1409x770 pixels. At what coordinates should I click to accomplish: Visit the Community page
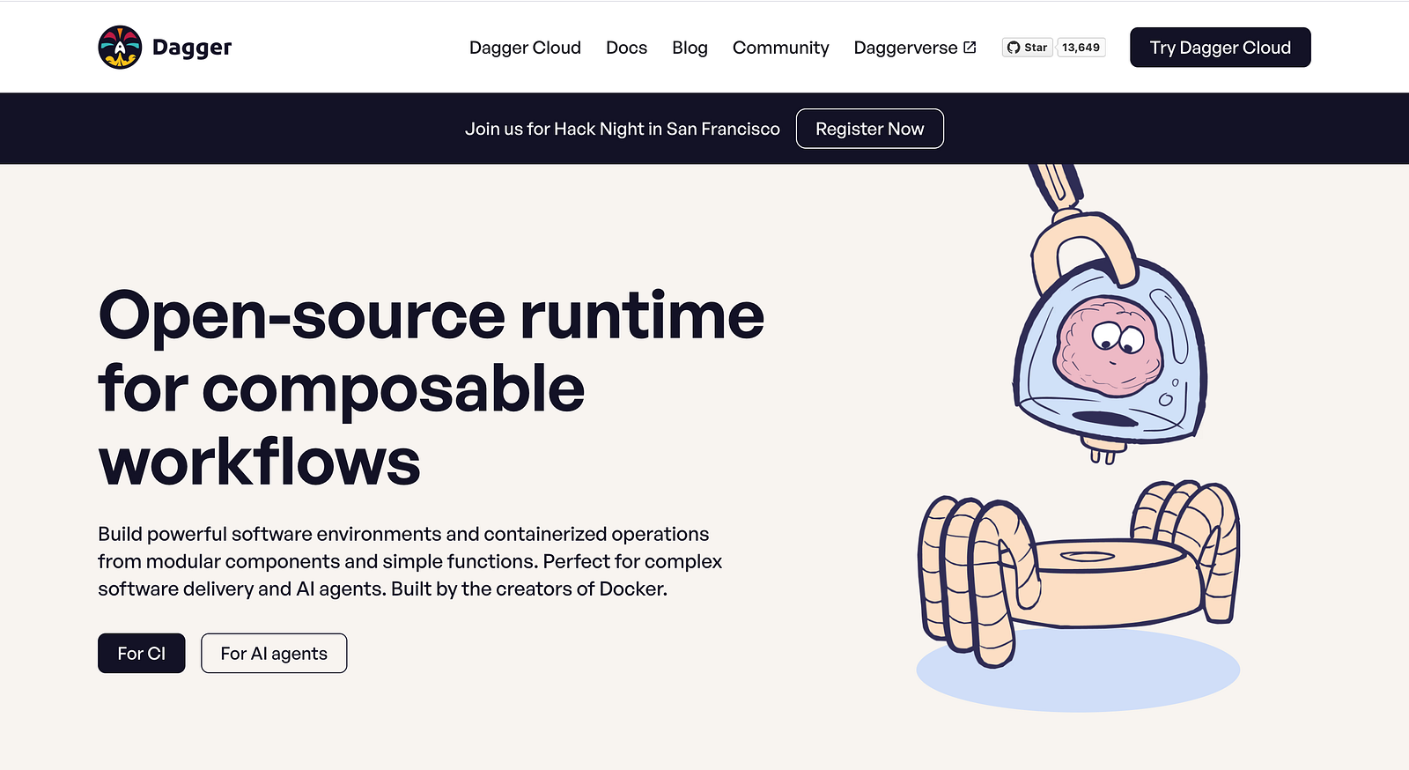780,48
